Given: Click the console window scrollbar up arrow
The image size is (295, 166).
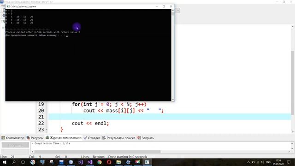Looking at the screenshot, I should click(x=173, y=11).
